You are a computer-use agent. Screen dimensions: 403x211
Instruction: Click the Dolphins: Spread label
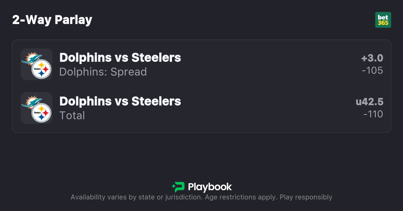tap(103, 72)
